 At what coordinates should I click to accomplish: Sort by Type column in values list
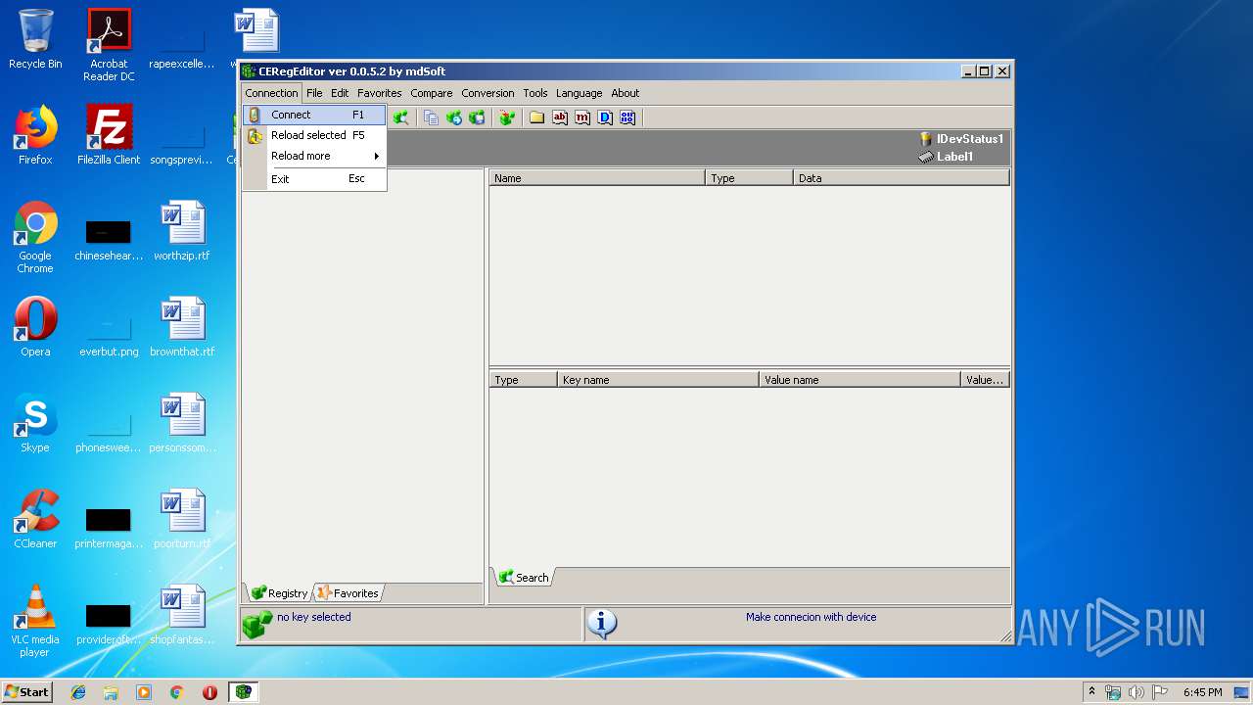click(749, 178)
